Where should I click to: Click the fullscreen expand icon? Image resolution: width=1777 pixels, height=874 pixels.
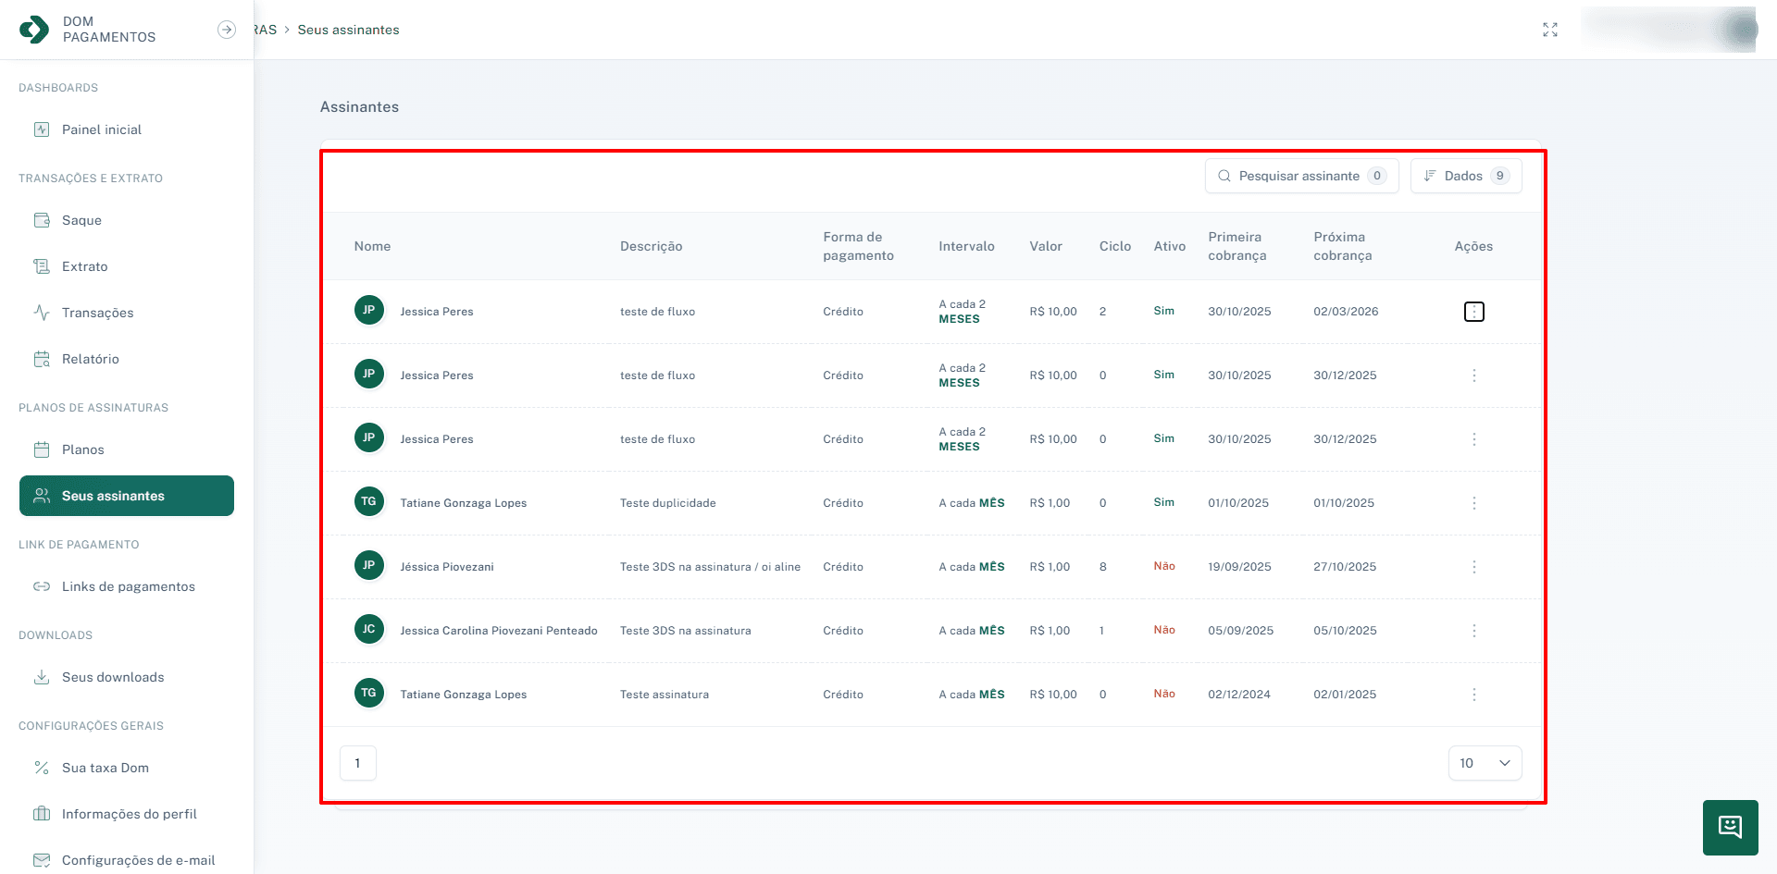click(1550, 30)
